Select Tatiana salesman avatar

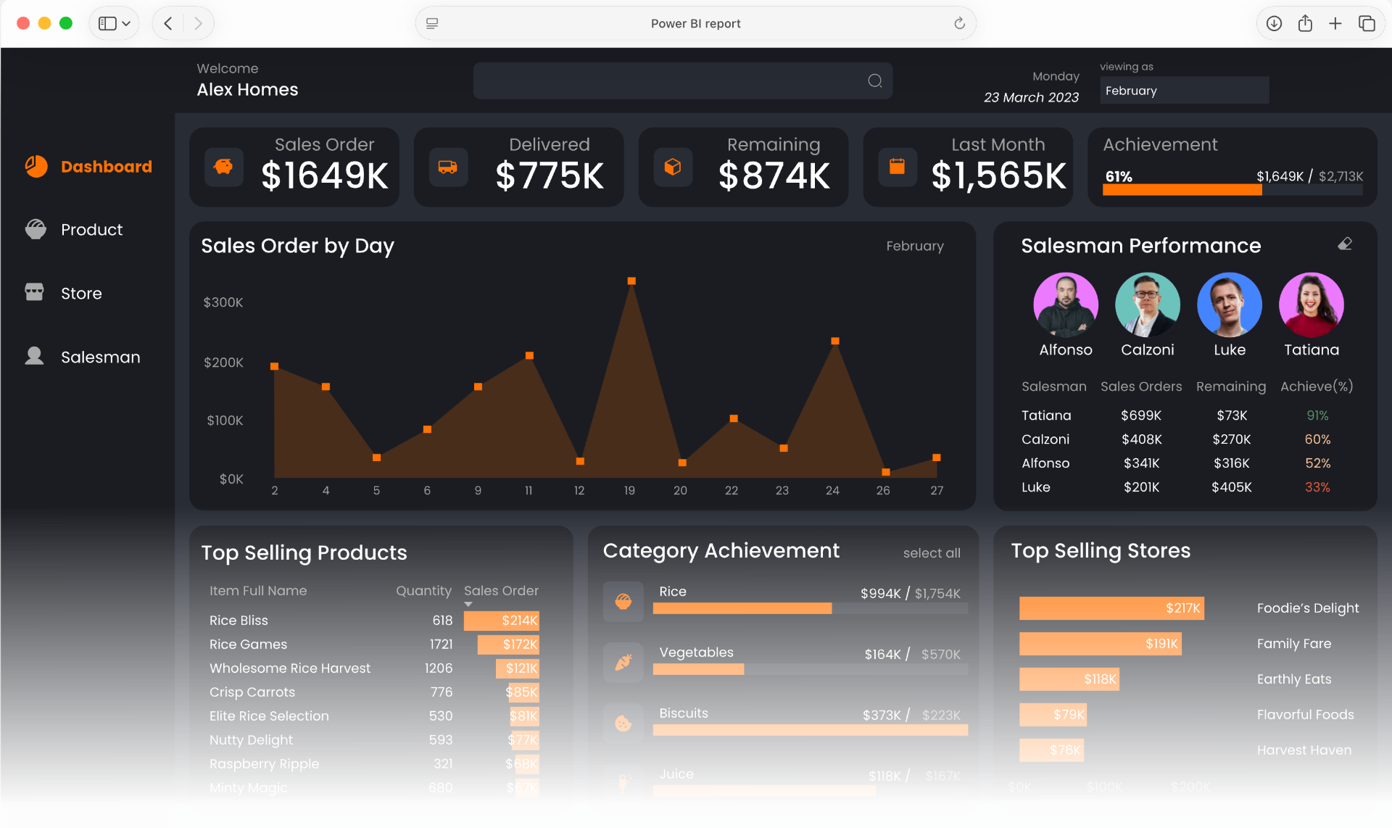pos(1312,305)
